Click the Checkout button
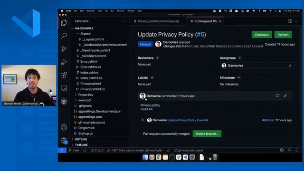Image resolution: width=304 pixels, height=171 pixels. (x=262, y=35)
